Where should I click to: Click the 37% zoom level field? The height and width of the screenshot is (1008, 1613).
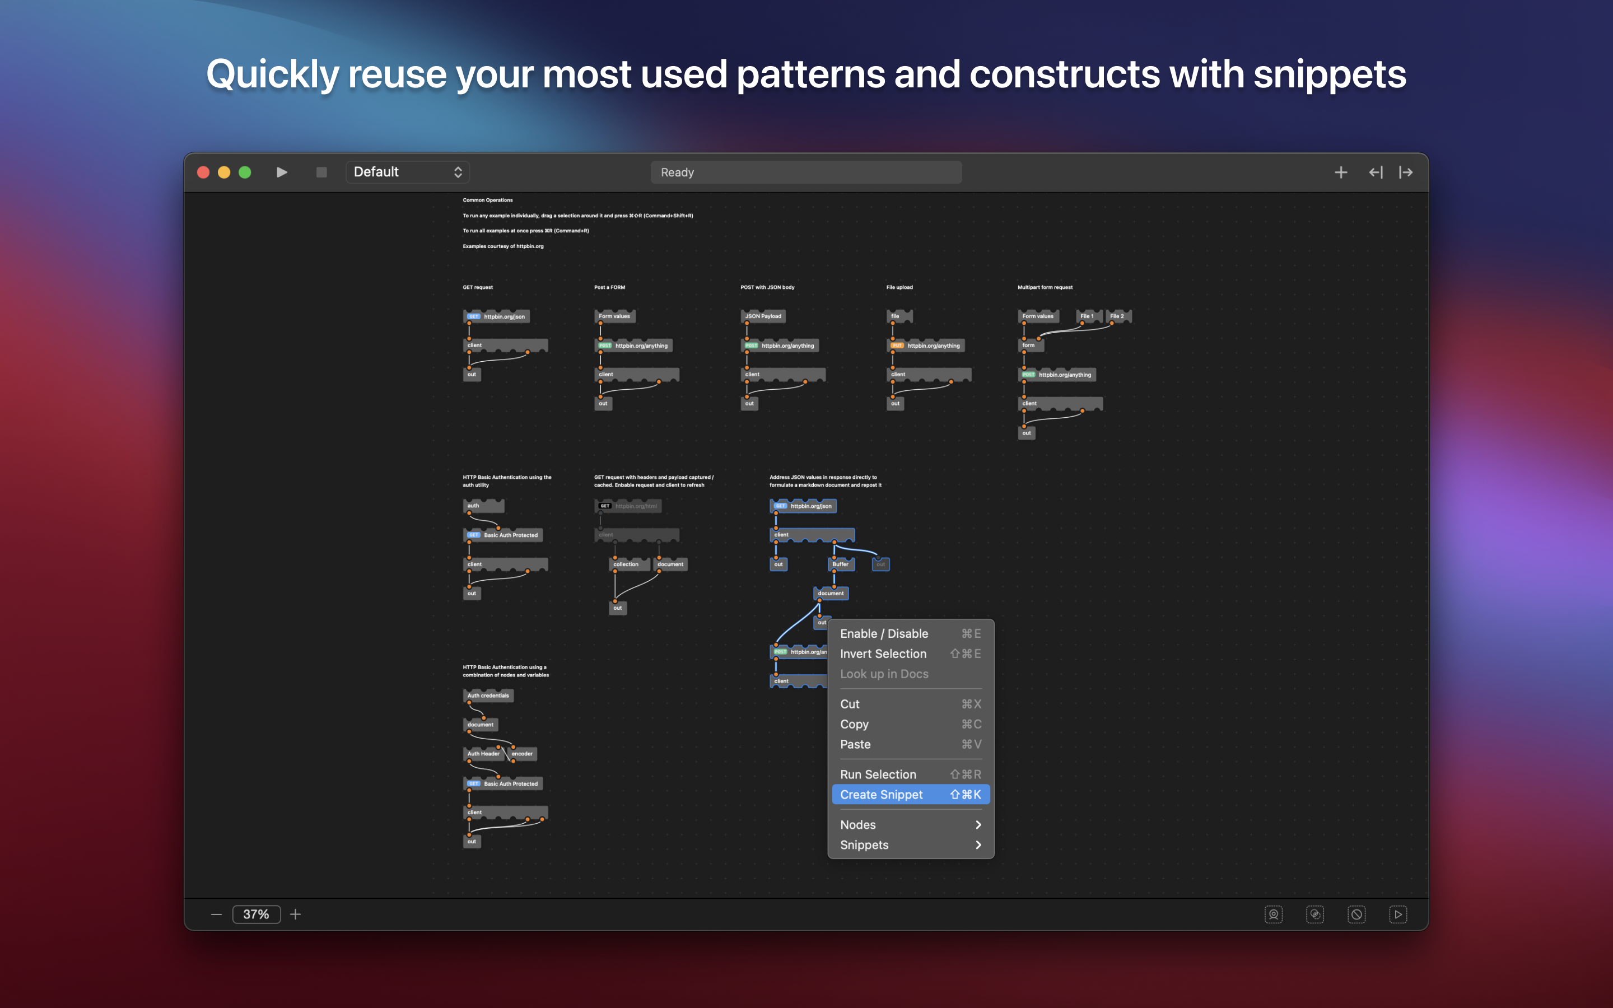coord(256,914)
